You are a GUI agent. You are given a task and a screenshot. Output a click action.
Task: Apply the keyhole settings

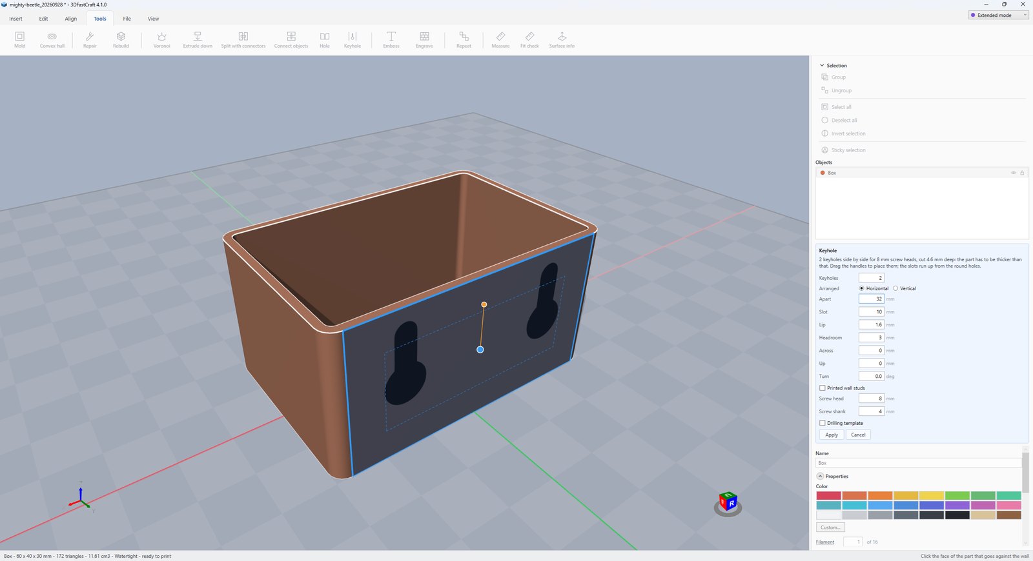(x=832, y=435)
